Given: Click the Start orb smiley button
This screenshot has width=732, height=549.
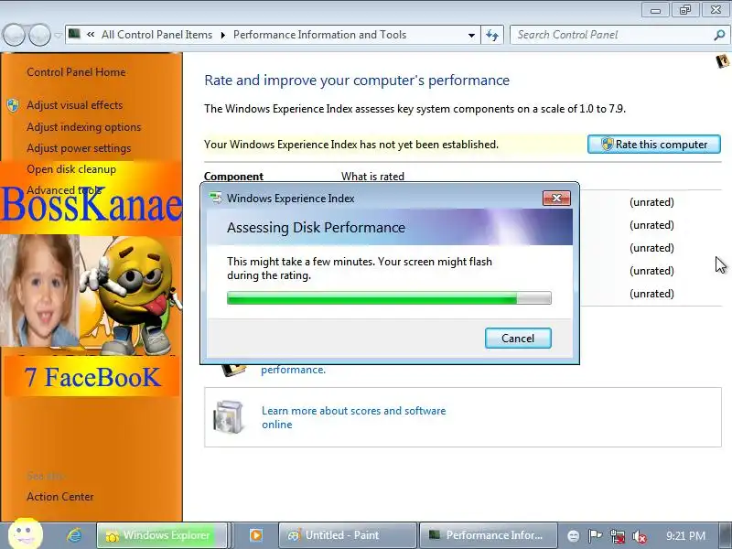Looking at the screenshot, I should tap(26, 533).
